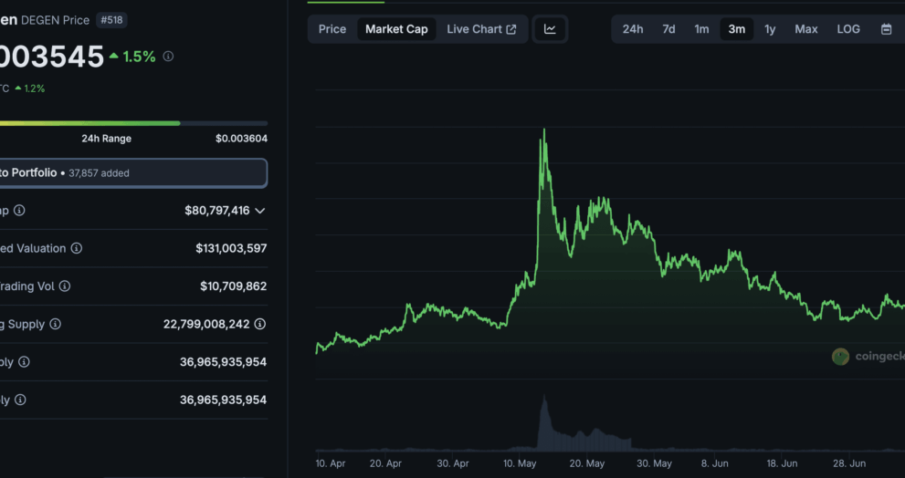Screen dimensions: 905x478
Task: Click the 24h Range progress bar
Action: coord(133,123)
